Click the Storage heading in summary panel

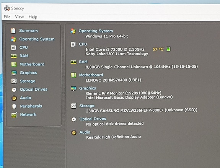(87, 106)
